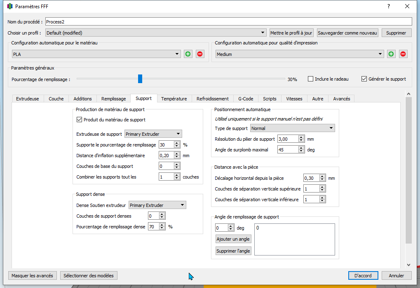Decrease maximum overhang angle with down arrow
Image resolution: width=420 pixels, height=288 pixels.
[301, 151]
